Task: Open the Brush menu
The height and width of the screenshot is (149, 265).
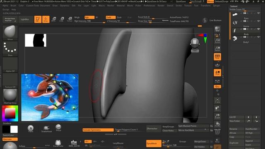Action: point(13,5)
